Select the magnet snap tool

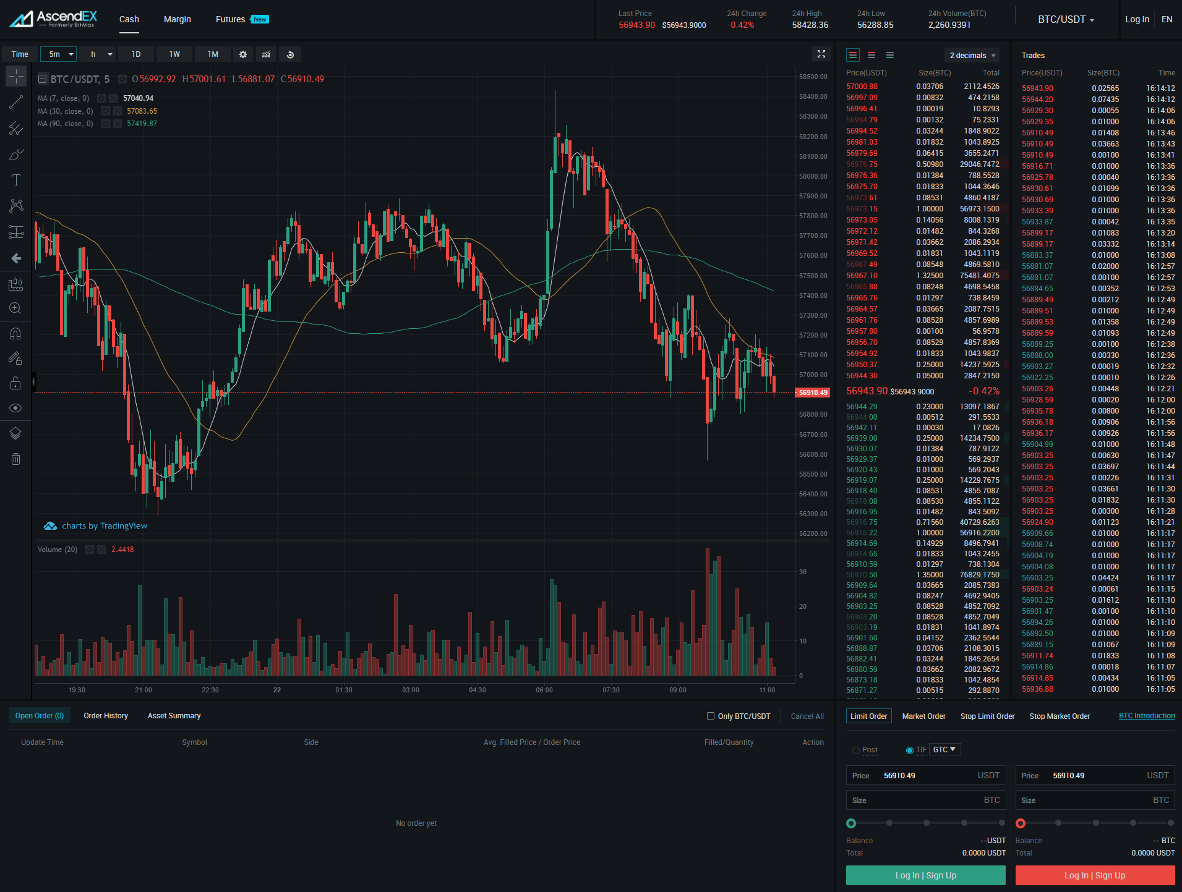click(x=16, y=334)
